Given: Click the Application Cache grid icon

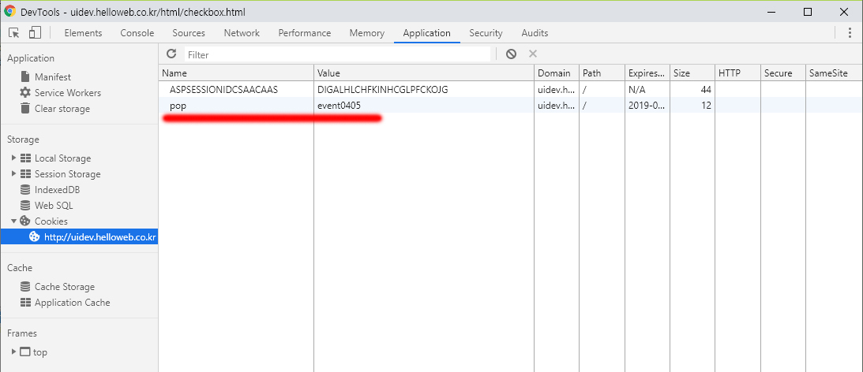Looking at the screenshot, I should point(25,303).
